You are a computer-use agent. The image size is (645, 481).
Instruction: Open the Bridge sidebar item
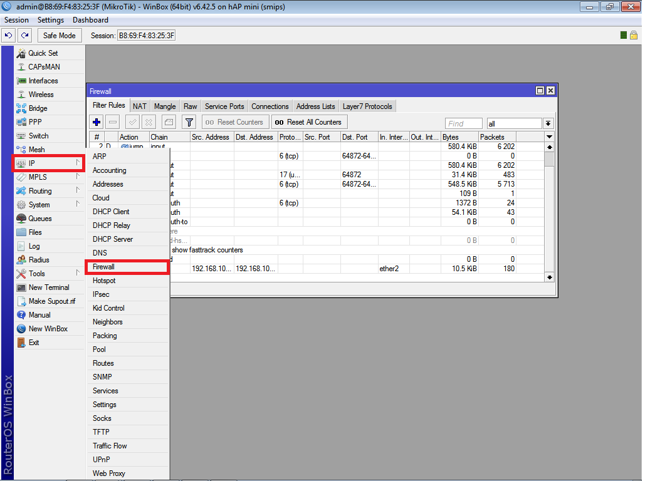[x=50, y=108]
